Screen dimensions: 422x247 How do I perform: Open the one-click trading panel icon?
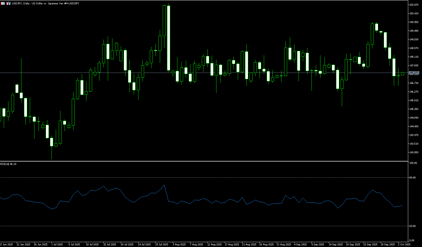(3, 3)
